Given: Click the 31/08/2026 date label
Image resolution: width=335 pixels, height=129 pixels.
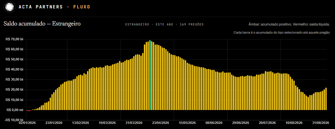Looking at the screenshot, I should 320,123.
